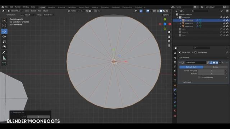The image size is (230, 129).
Task: Open the Object properties tab
Action: click(175, 85)
